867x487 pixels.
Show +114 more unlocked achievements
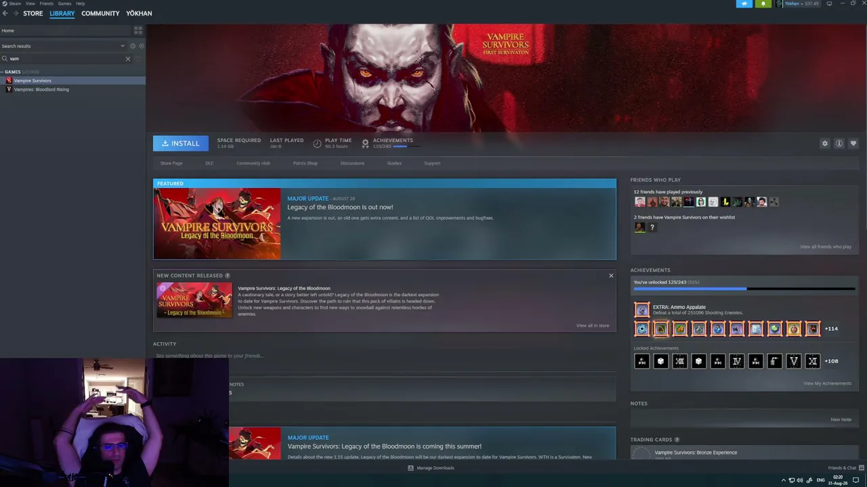coord(831,329)
